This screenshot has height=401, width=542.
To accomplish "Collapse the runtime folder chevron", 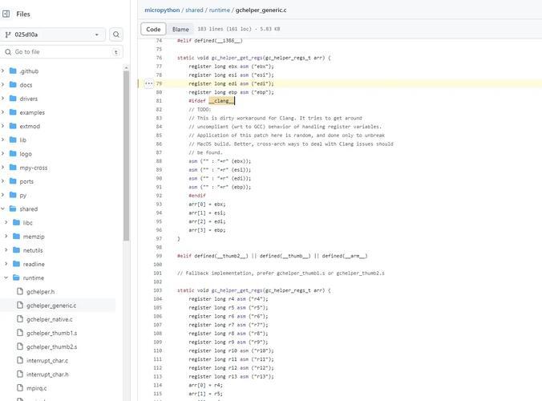I will 6,277.
